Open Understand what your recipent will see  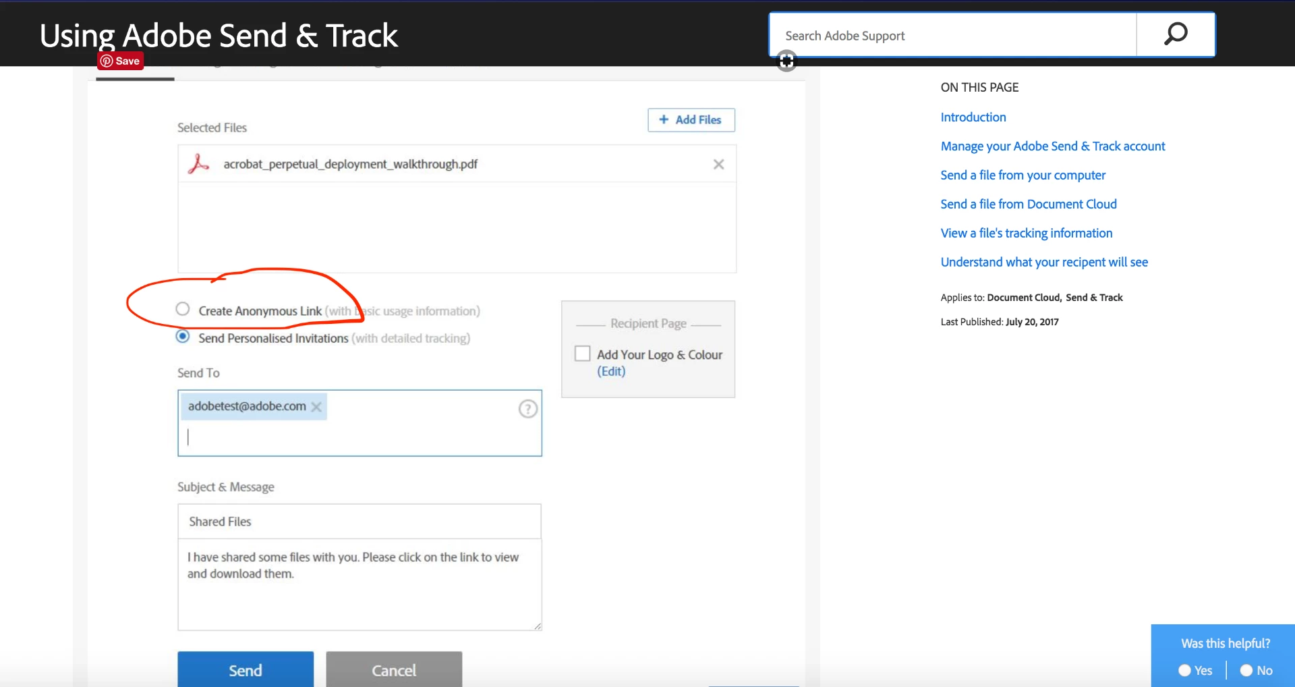(x=1044, y=263)
